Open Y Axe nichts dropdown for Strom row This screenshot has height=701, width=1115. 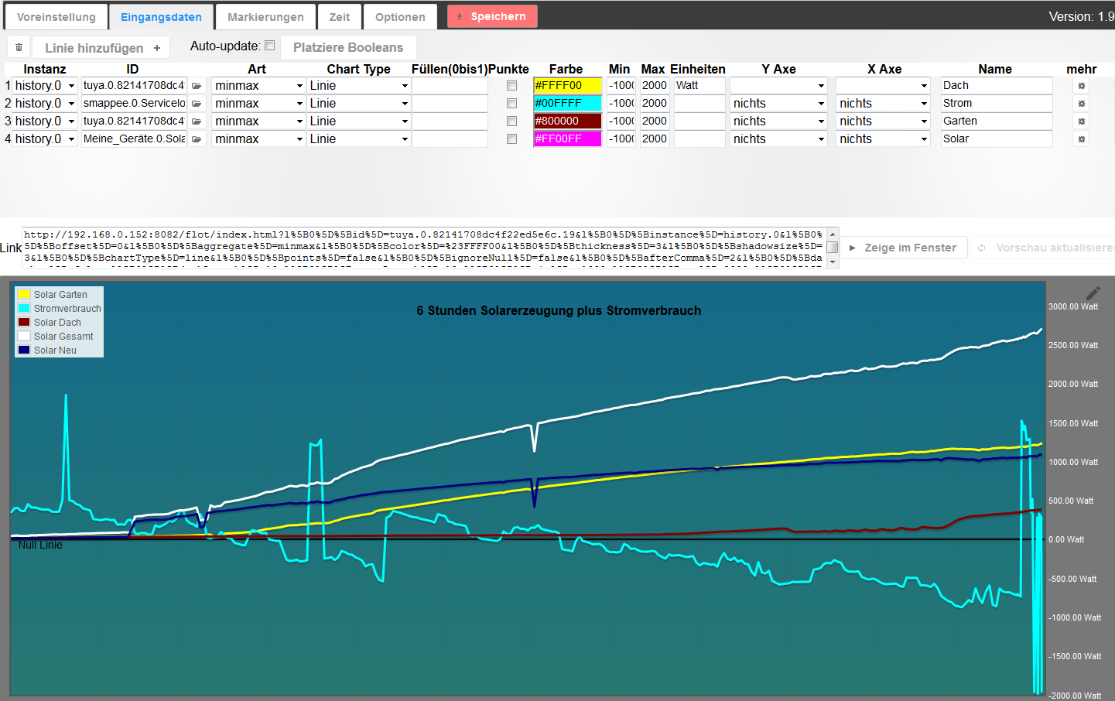778,104
